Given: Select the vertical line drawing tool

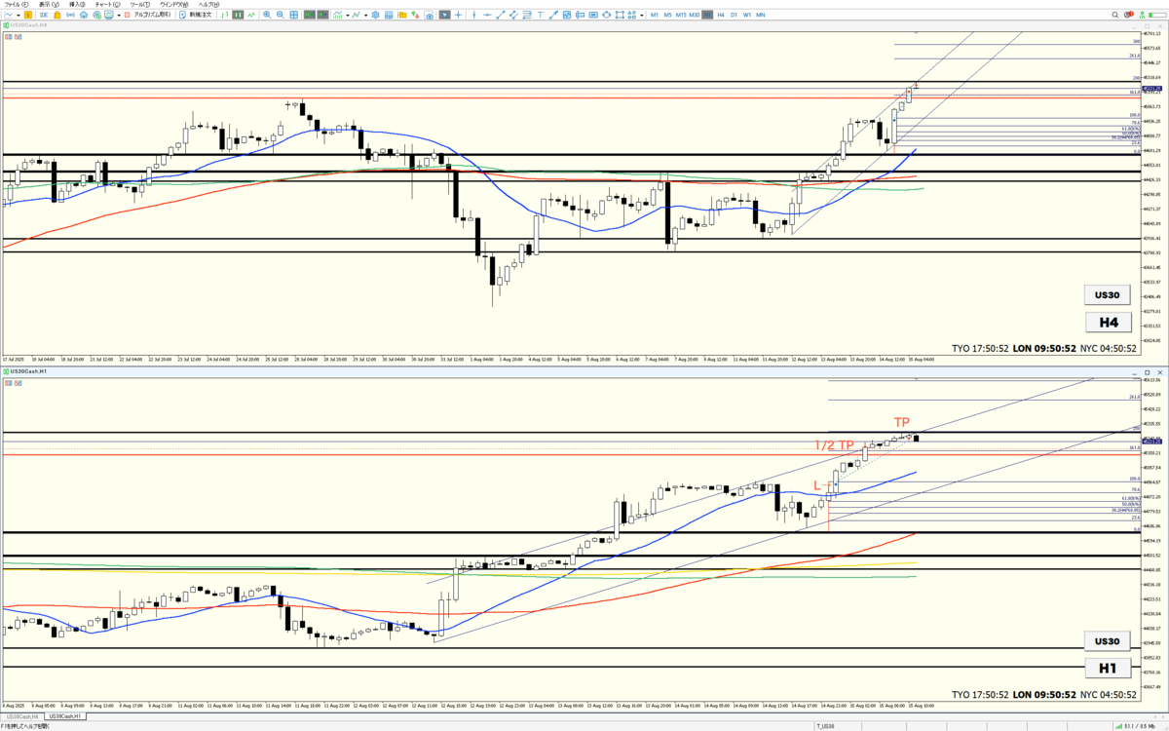Looking at the screenshot, I should pyautogui.click(x=474, y=15).
